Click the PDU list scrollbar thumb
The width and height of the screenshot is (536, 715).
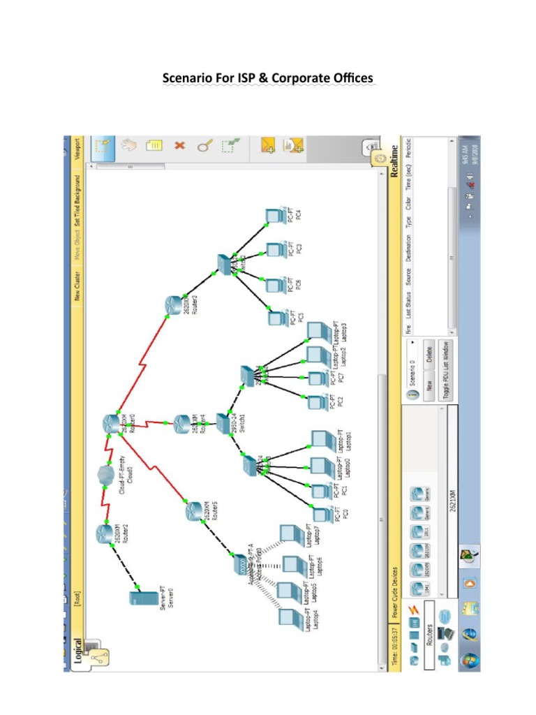point(452,258)
